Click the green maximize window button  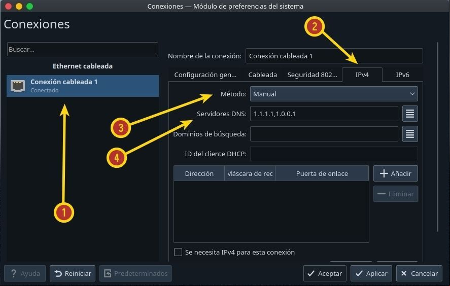point(29,6)
